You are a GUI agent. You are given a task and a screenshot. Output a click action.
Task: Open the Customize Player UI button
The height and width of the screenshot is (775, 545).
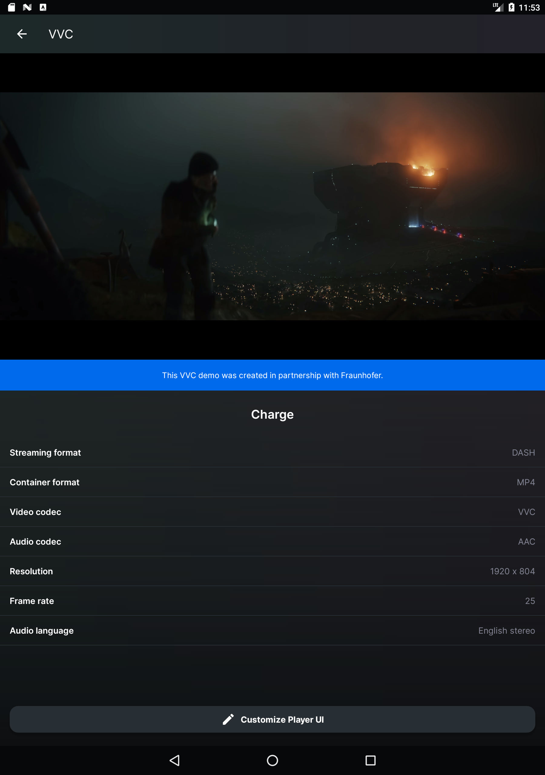[x=272, y=719]
